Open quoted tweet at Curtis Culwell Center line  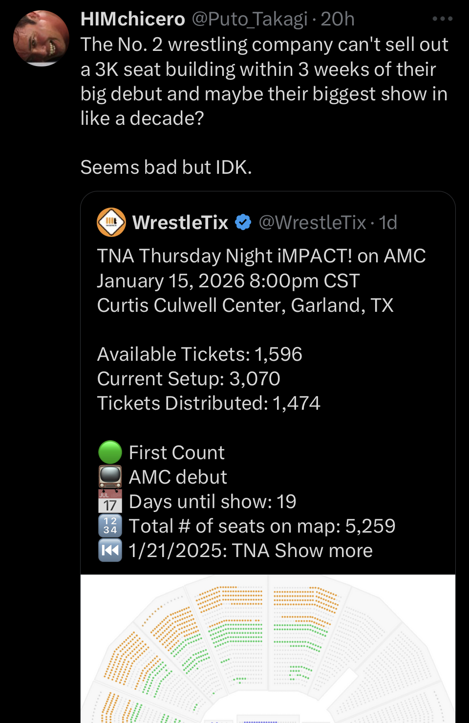pos(245,305)
